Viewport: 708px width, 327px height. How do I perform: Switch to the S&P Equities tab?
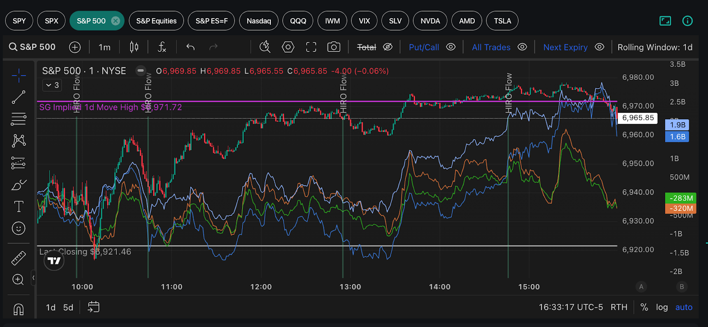[156, 21]
